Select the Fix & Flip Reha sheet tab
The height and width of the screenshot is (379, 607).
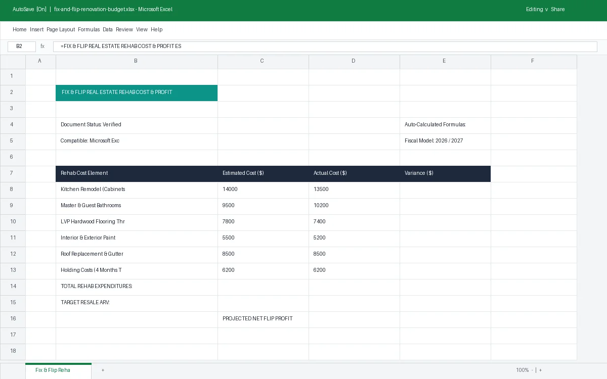(58, 370)
